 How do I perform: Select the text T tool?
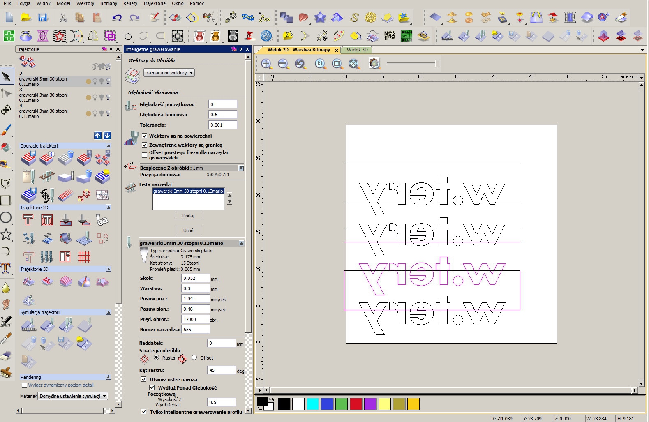point(6,268)
